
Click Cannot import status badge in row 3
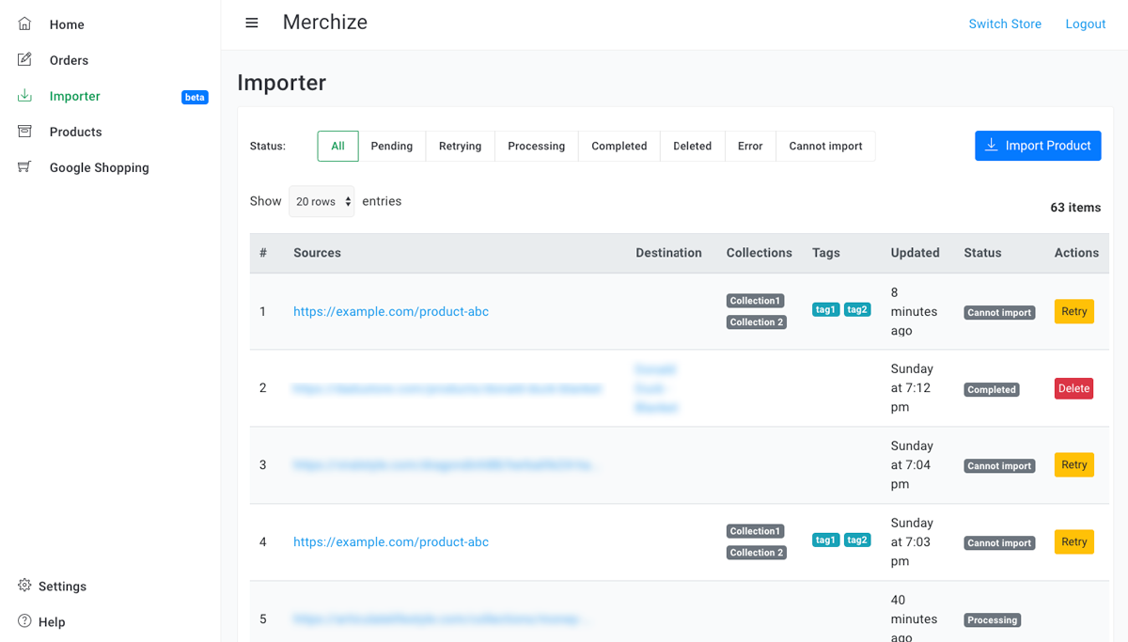pos(999,466)
